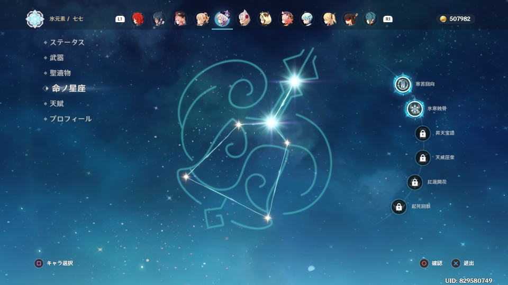Click the 確認 confirm button
The height and width of the screenshot is (285, 508).
(x=431, y=263)
